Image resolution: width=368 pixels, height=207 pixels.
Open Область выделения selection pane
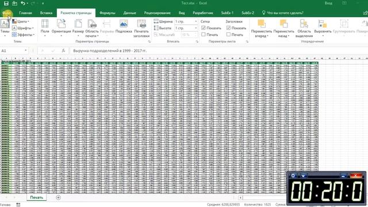point(304,28)
